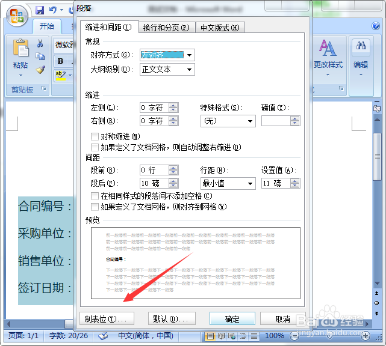Viewport: 386px width, 346px height.
Task: Switch to Outline view
Action: pos(243,336)
